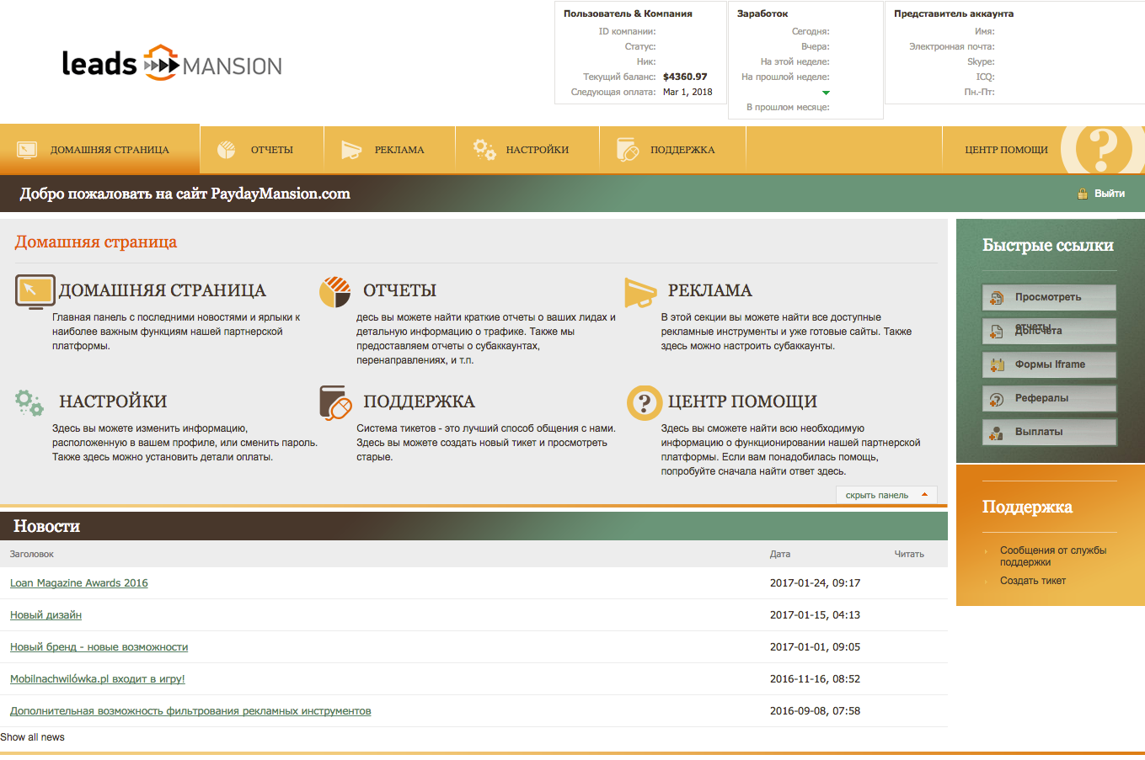Click Show all news
Viewport: 1145px width, 760px height.
32,737
